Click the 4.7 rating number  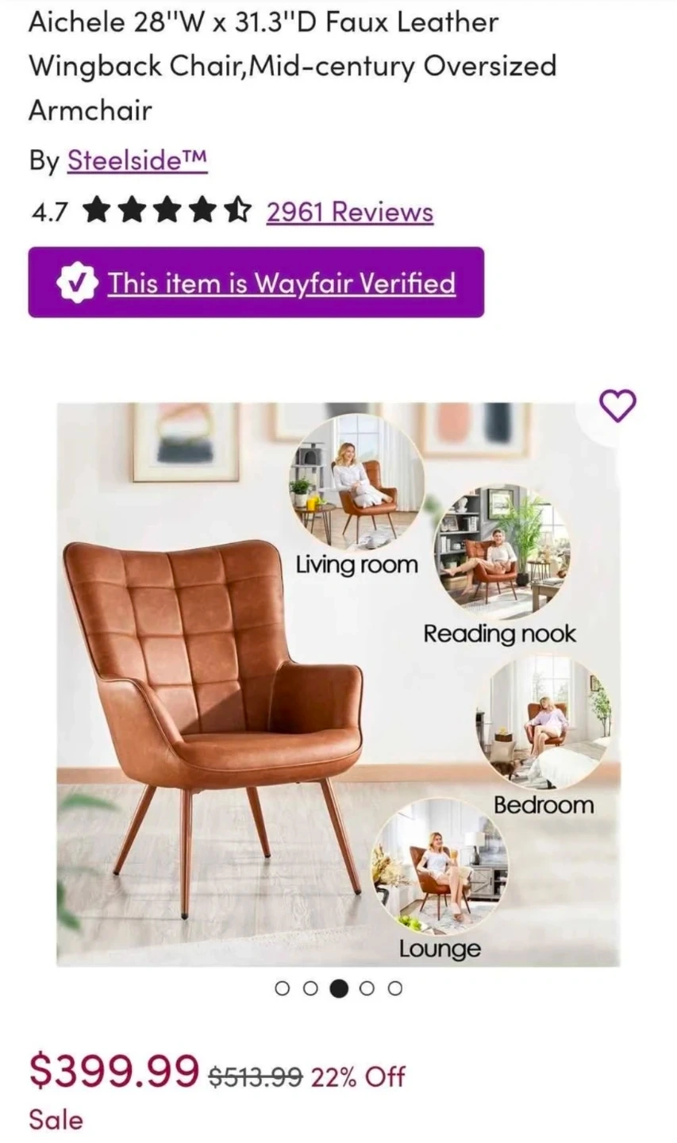coord(49,212)
